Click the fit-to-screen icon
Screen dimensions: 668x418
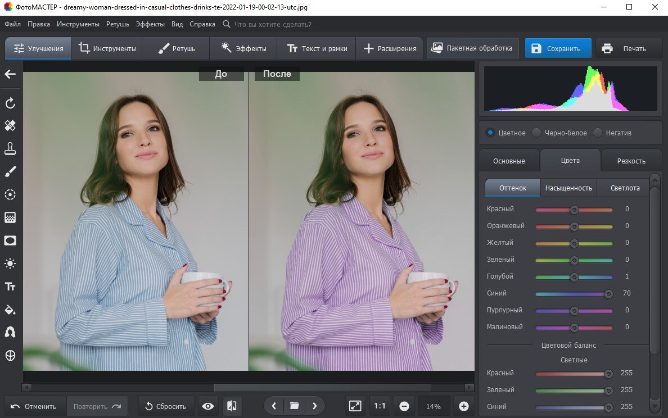(355, 406)
